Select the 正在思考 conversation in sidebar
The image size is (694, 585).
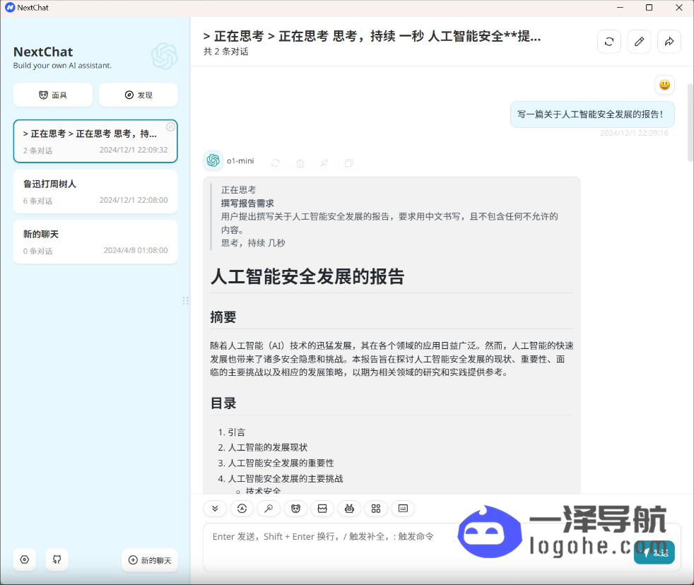(x=95, y=141)
